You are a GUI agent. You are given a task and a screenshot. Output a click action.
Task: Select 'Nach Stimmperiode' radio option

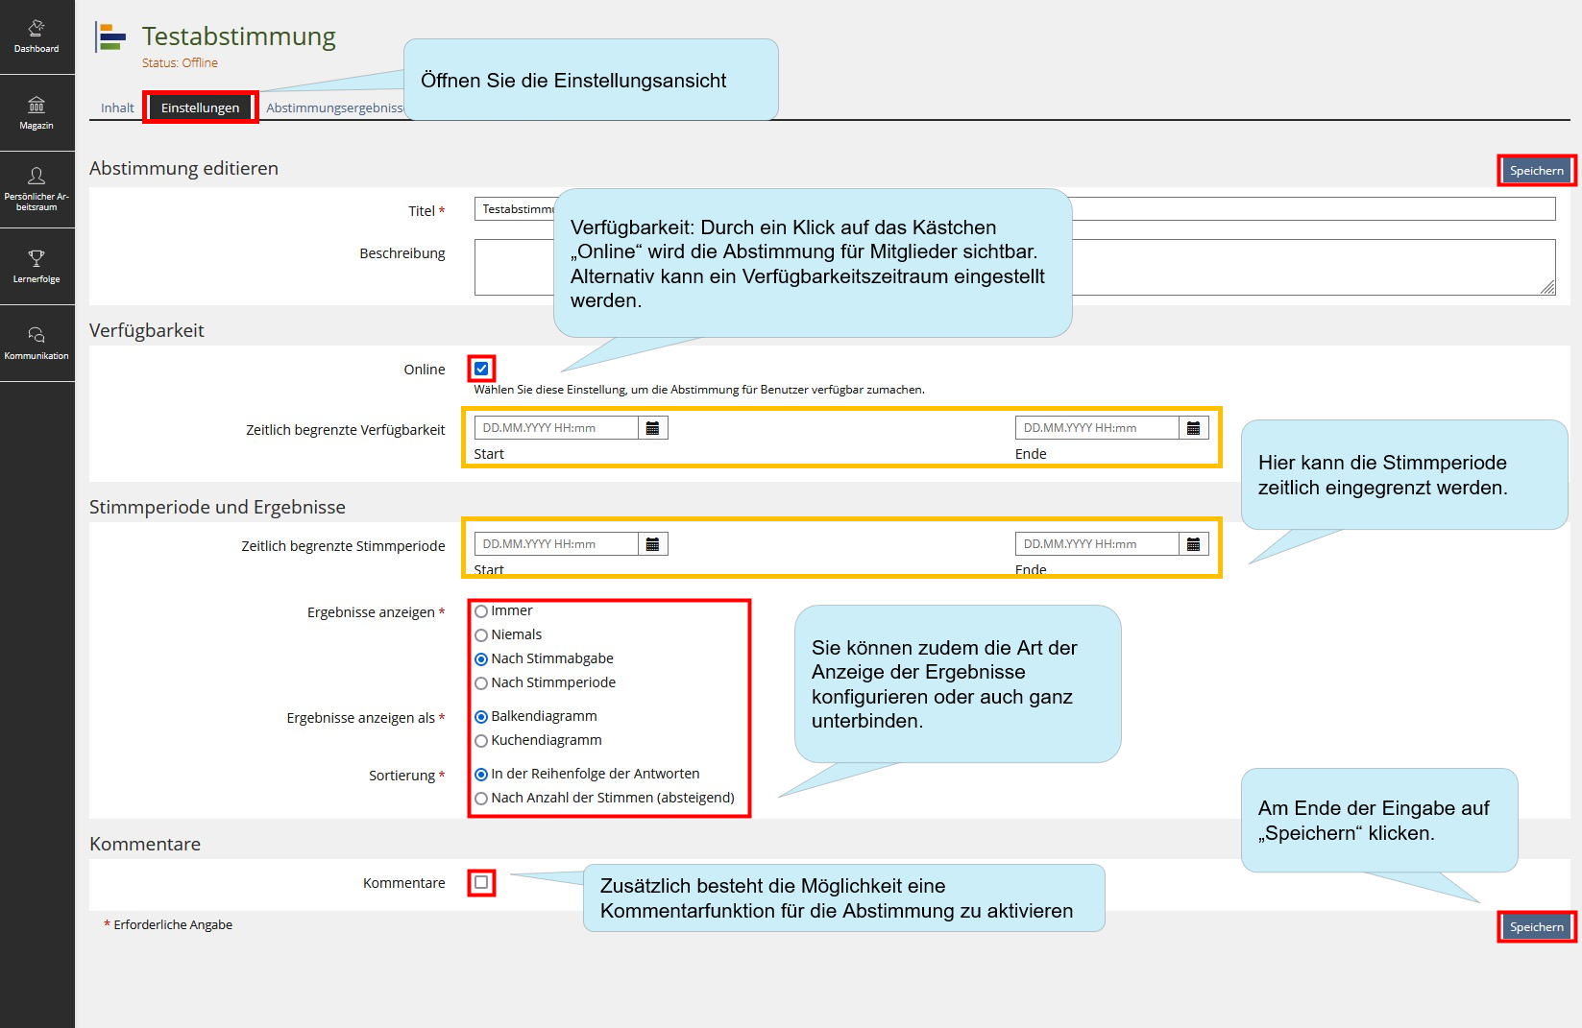pos(481,683)
